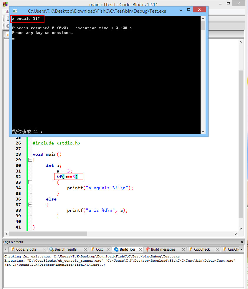Click the 'Checking for existence' build log line
The height and width of the screenshot is (289, 248).
point(92,257)
